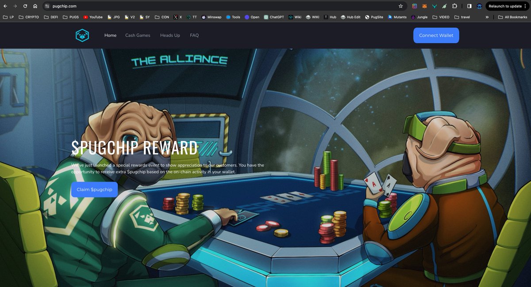Open the CON bookmark folder
Viewport: 531px width, 287px height.
click(162, 17)
